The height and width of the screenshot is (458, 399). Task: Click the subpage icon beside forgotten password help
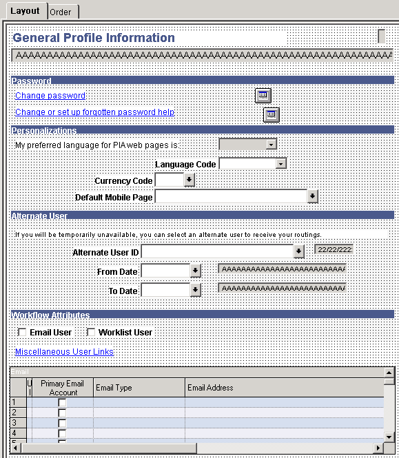(272, 115)
